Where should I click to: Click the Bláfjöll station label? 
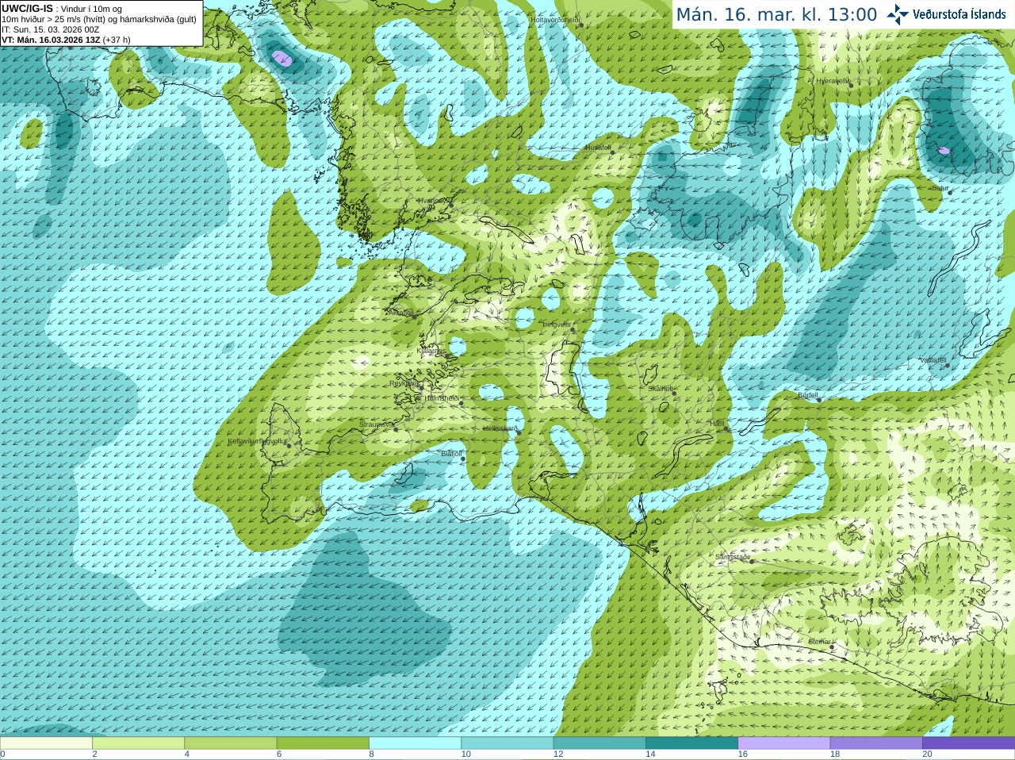point(451,454)
